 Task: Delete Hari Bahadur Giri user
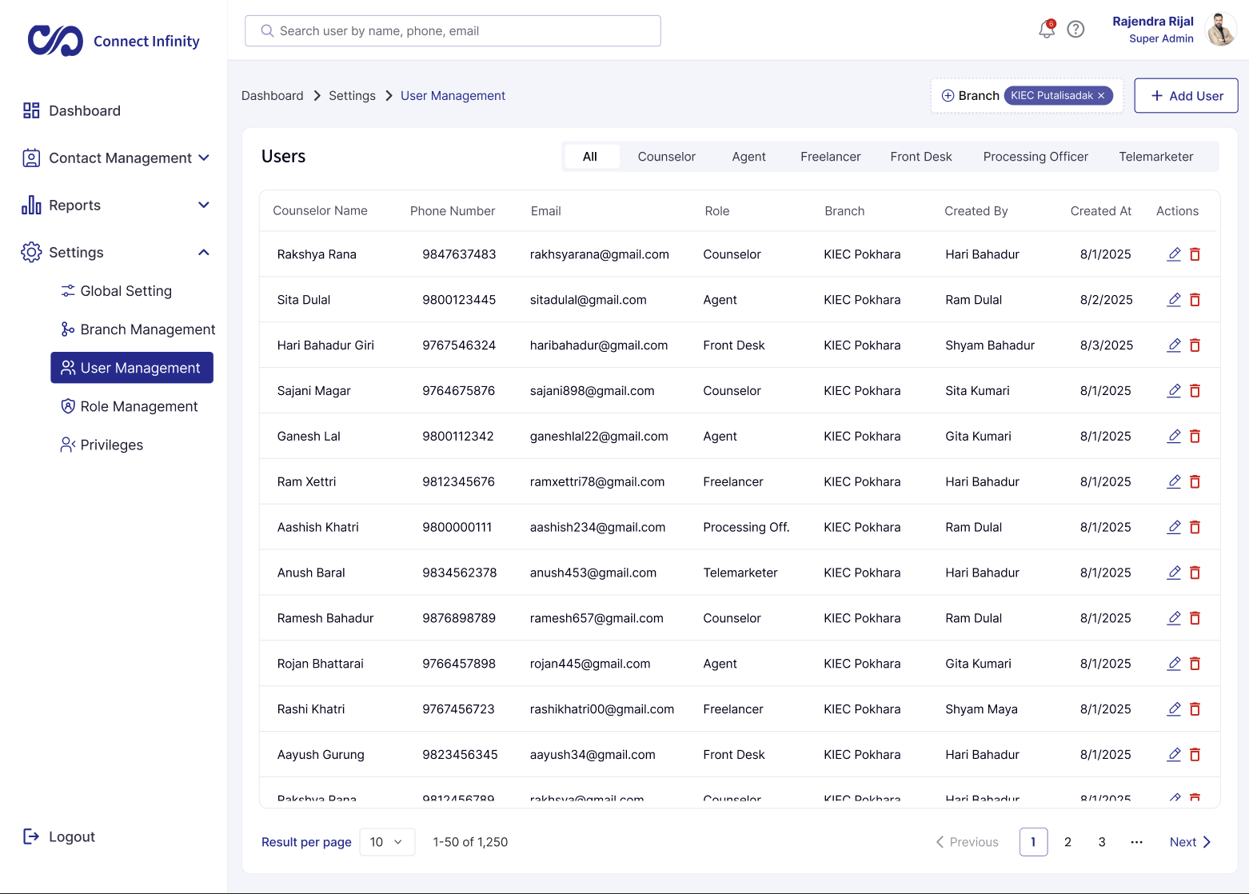(1195, 345)
